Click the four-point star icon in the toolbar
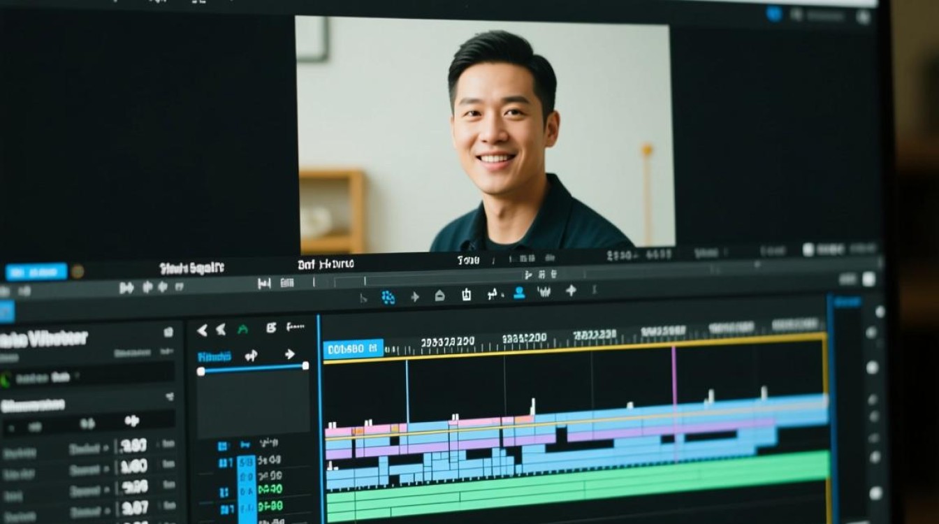This screenshot has width=939, height=524. point(571,291)
